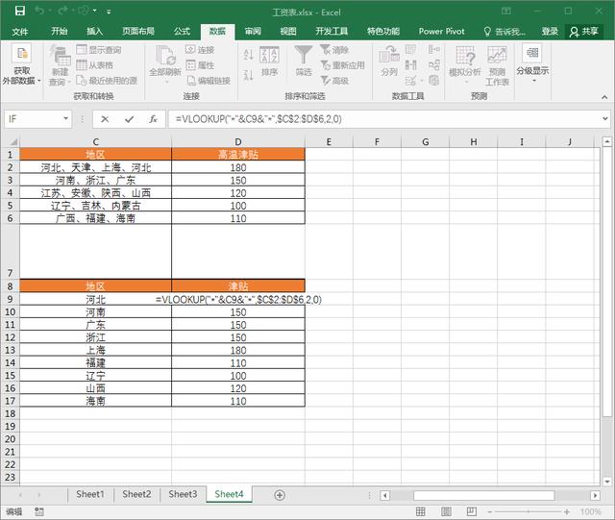Click zoom slider in status bar
Image resolution: width=615 pixels, height=520 pixels.
coord(528,511)
